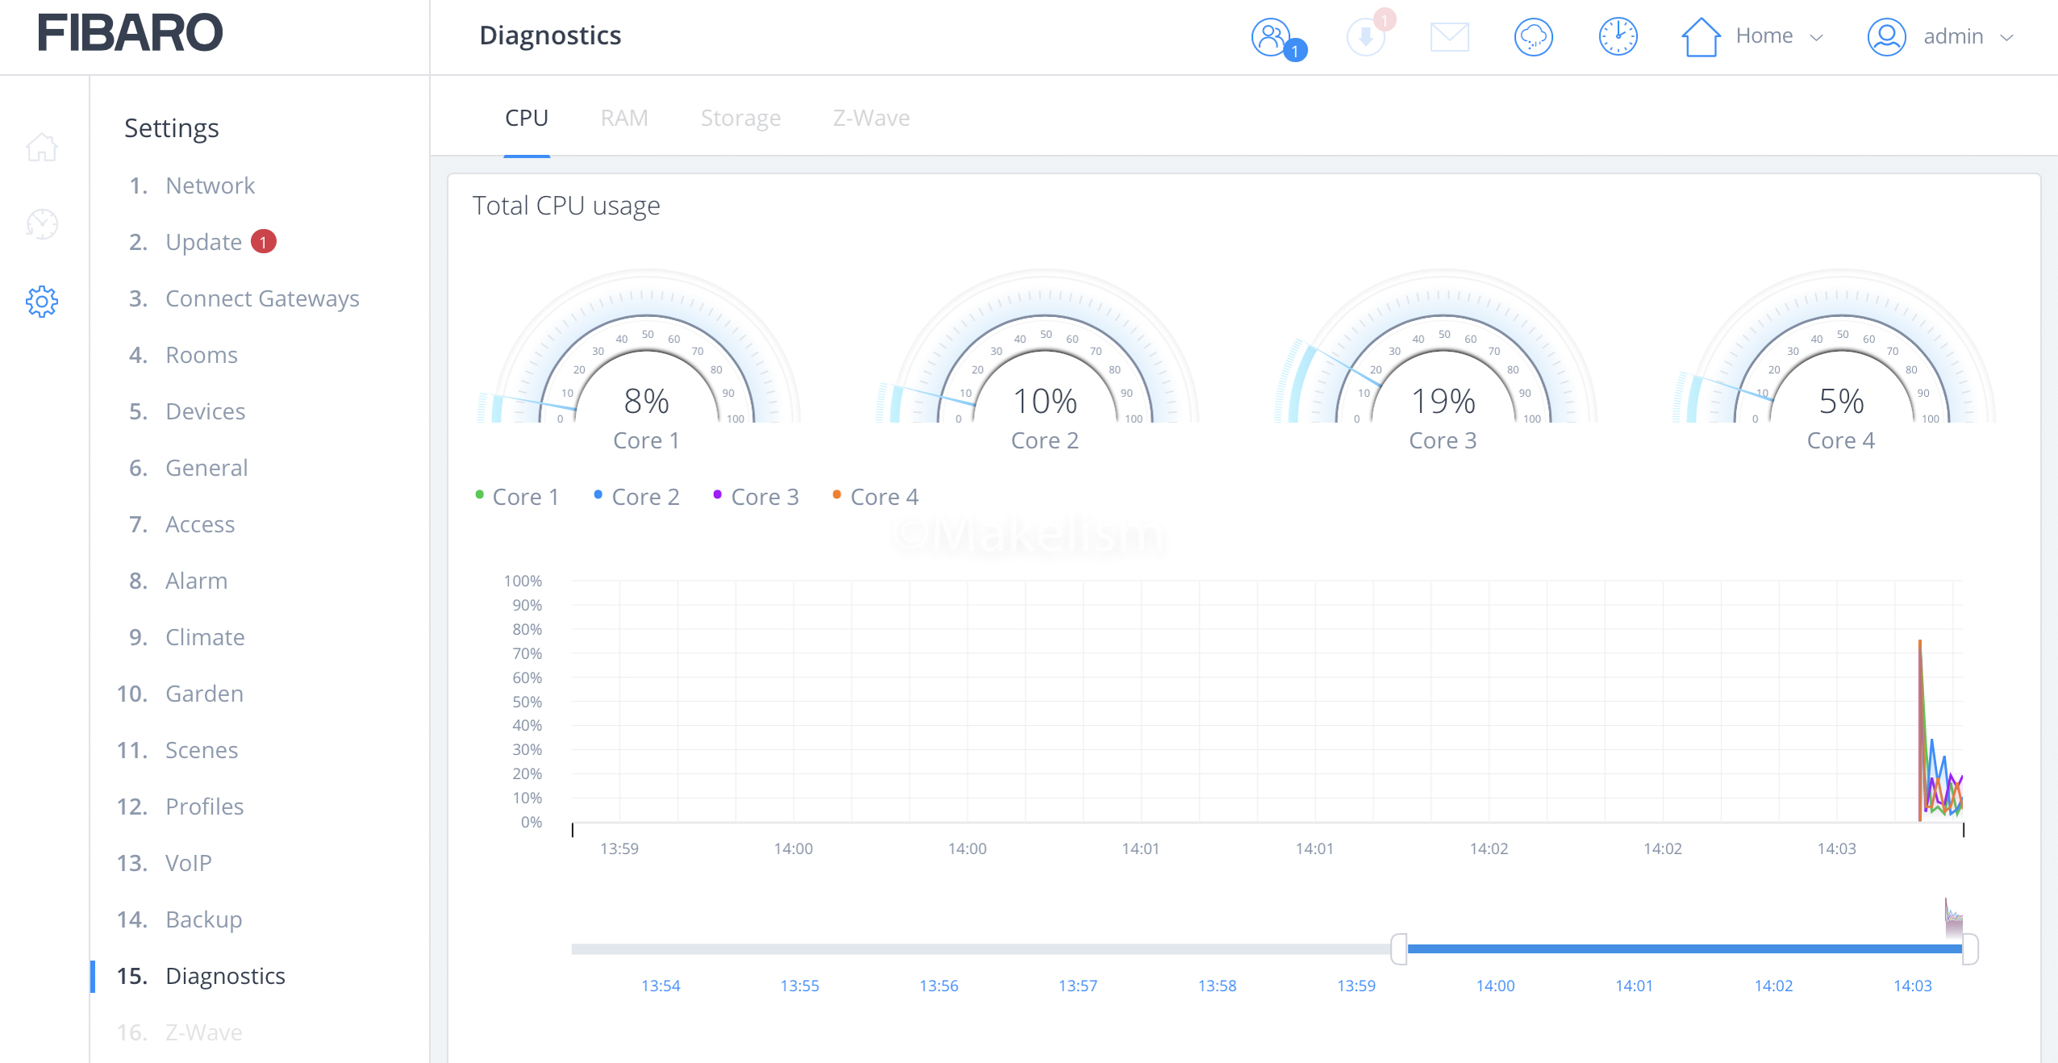Click the weather cloud icon
The height and width of the screenshot is (1063, 2058).
[1533, 37]
